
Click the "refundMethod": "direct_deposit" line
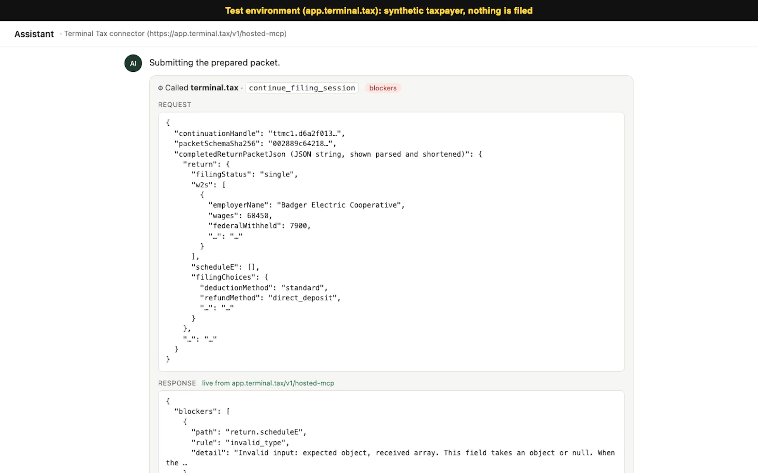click(x=271, y=298)
